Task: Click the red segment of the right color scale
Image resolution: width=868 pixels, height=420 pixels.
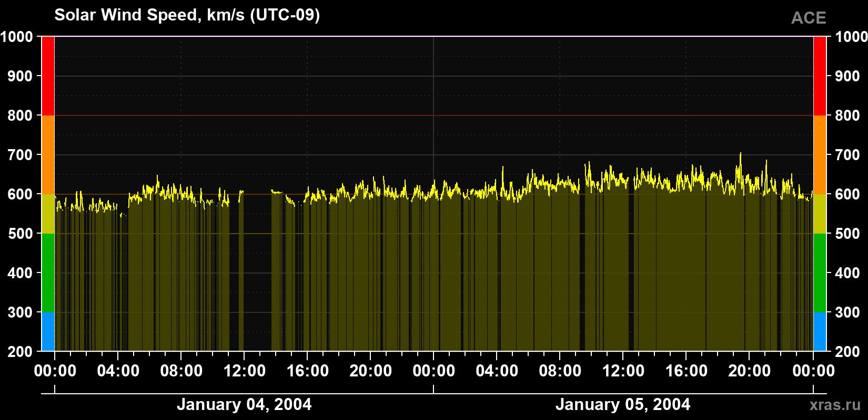Action: click(820, 76)
